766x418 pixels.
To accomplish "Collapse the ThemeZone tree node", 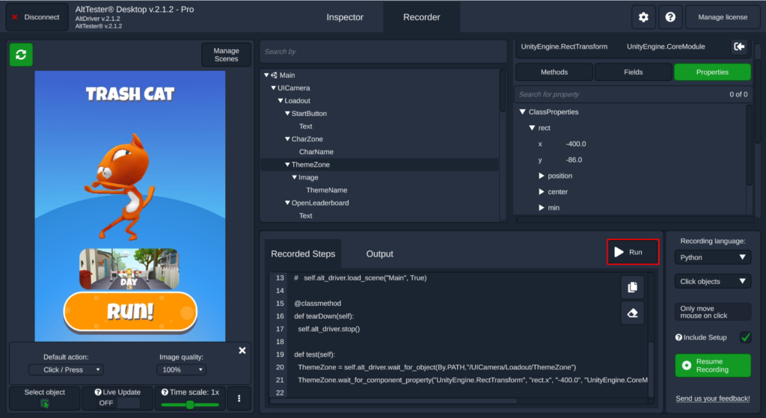I will pos(287,165).
